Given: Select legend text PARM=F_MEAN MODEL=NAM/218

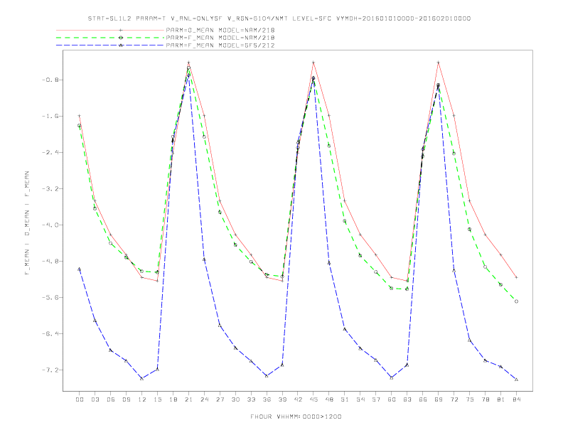Looking at the screenshot, I should [x=220, y=38].
